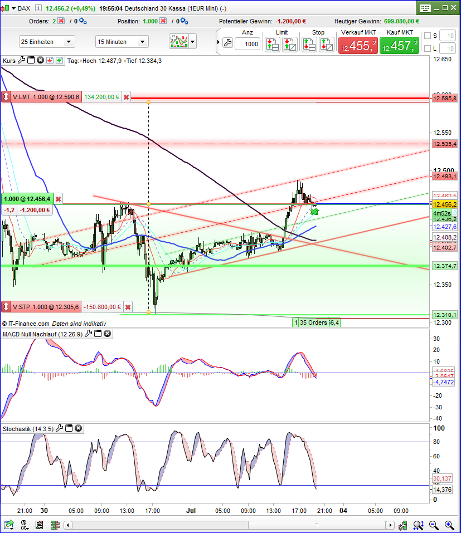461x533 pixels.
Task: Click the Verkauf MKT sell button 12.455
Action: (x=358, y=45)
